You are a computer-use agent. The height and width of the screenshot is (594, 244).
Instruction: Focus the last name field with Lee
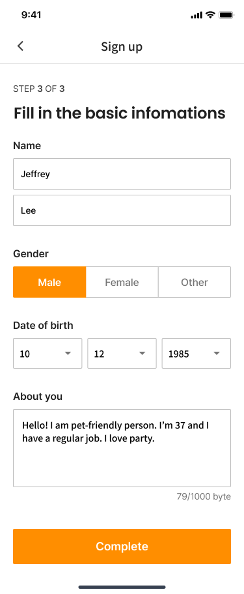122,210
